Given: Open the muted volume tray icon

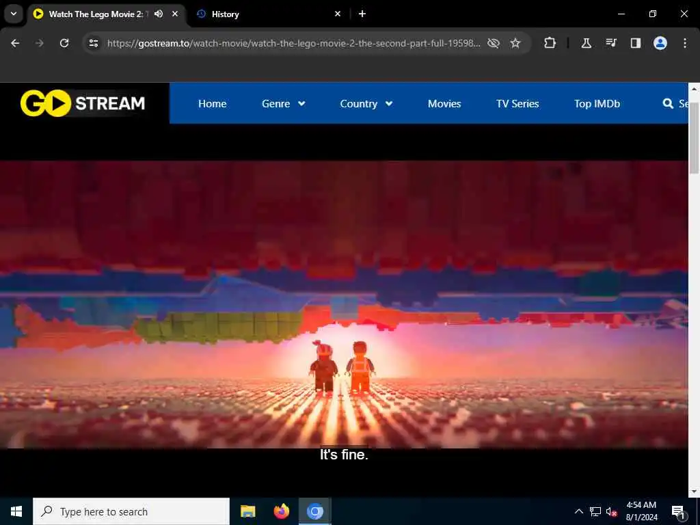Looking at the screenshot, I should [x=612, y=511].
